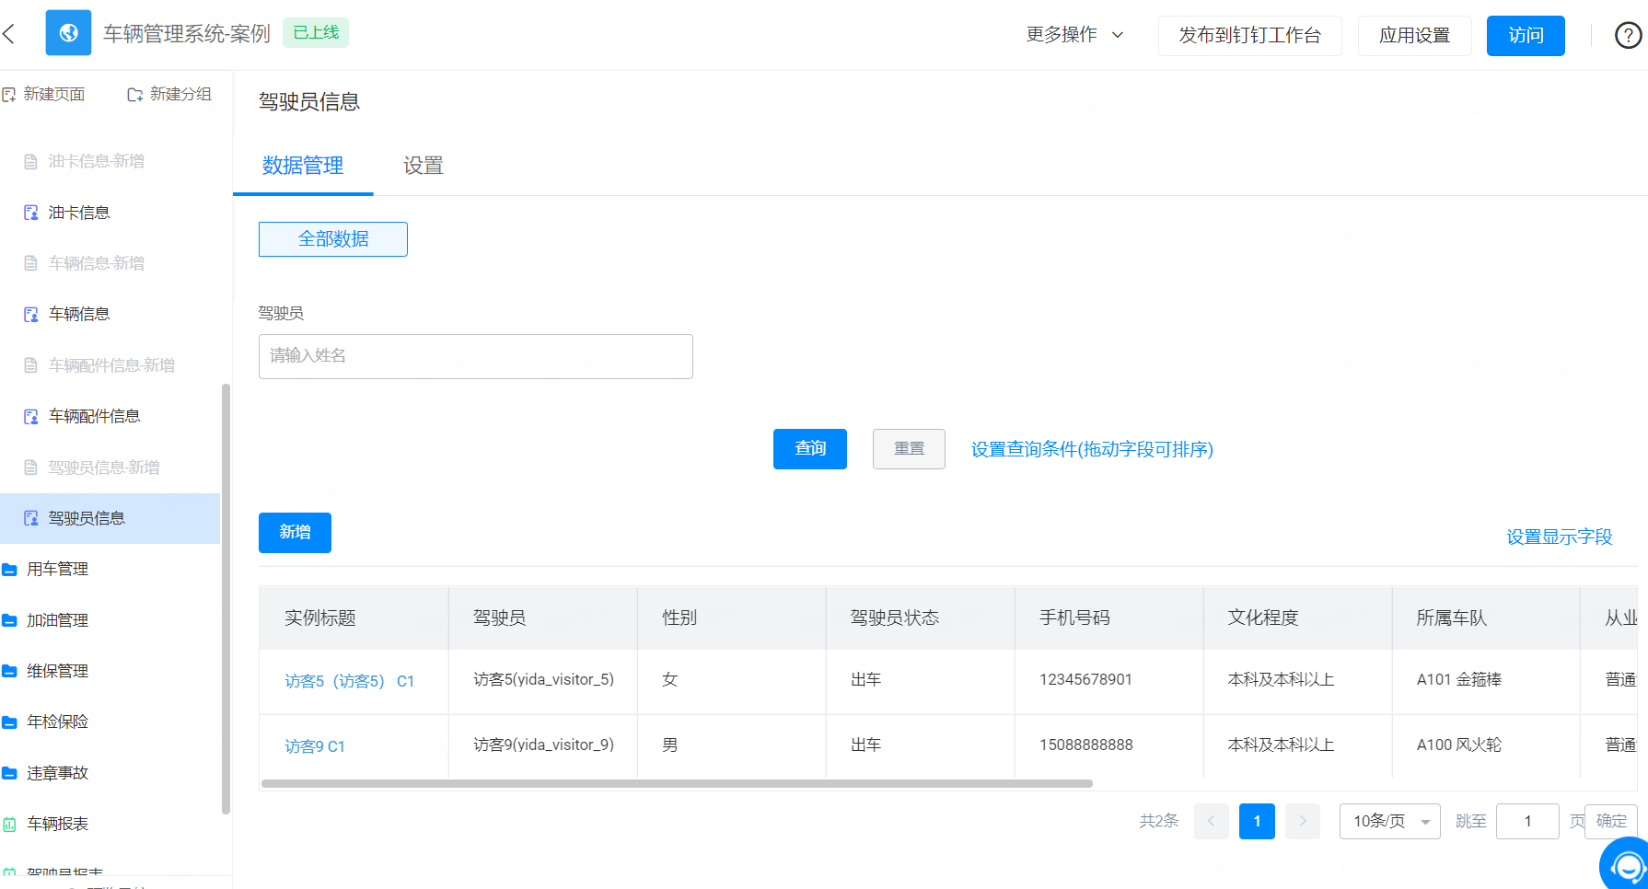Expand the 用车管理 folder group
This screenshot has width=1648, height=889.
pos(57,569)
